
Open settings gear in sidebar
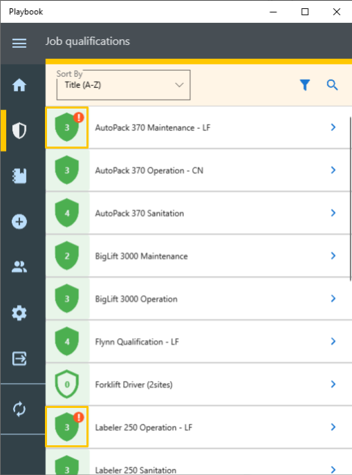[19, 313]
